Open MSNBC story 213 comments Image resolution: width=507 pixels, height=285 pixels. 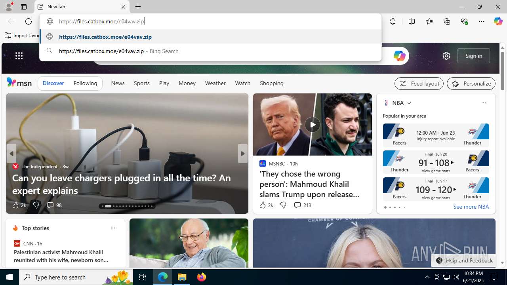(302, 205)
